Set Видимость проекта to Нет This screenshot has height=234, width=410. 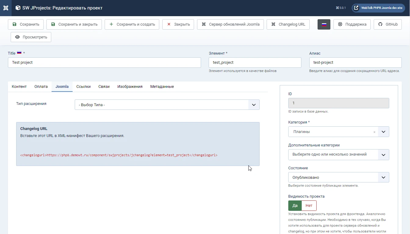coord(309,206)
